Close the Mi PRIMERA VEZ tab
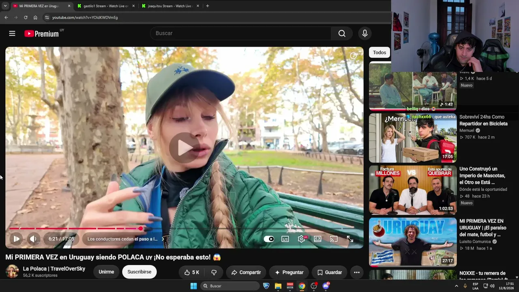Viewport: 519px width, 292px height. coord(69,6)
